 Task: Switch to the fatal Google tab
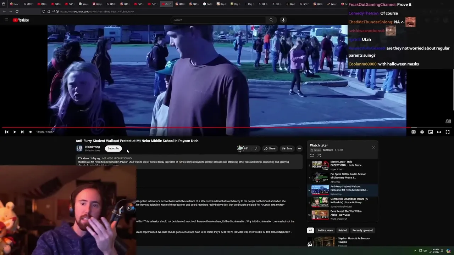tap(207, 4)
